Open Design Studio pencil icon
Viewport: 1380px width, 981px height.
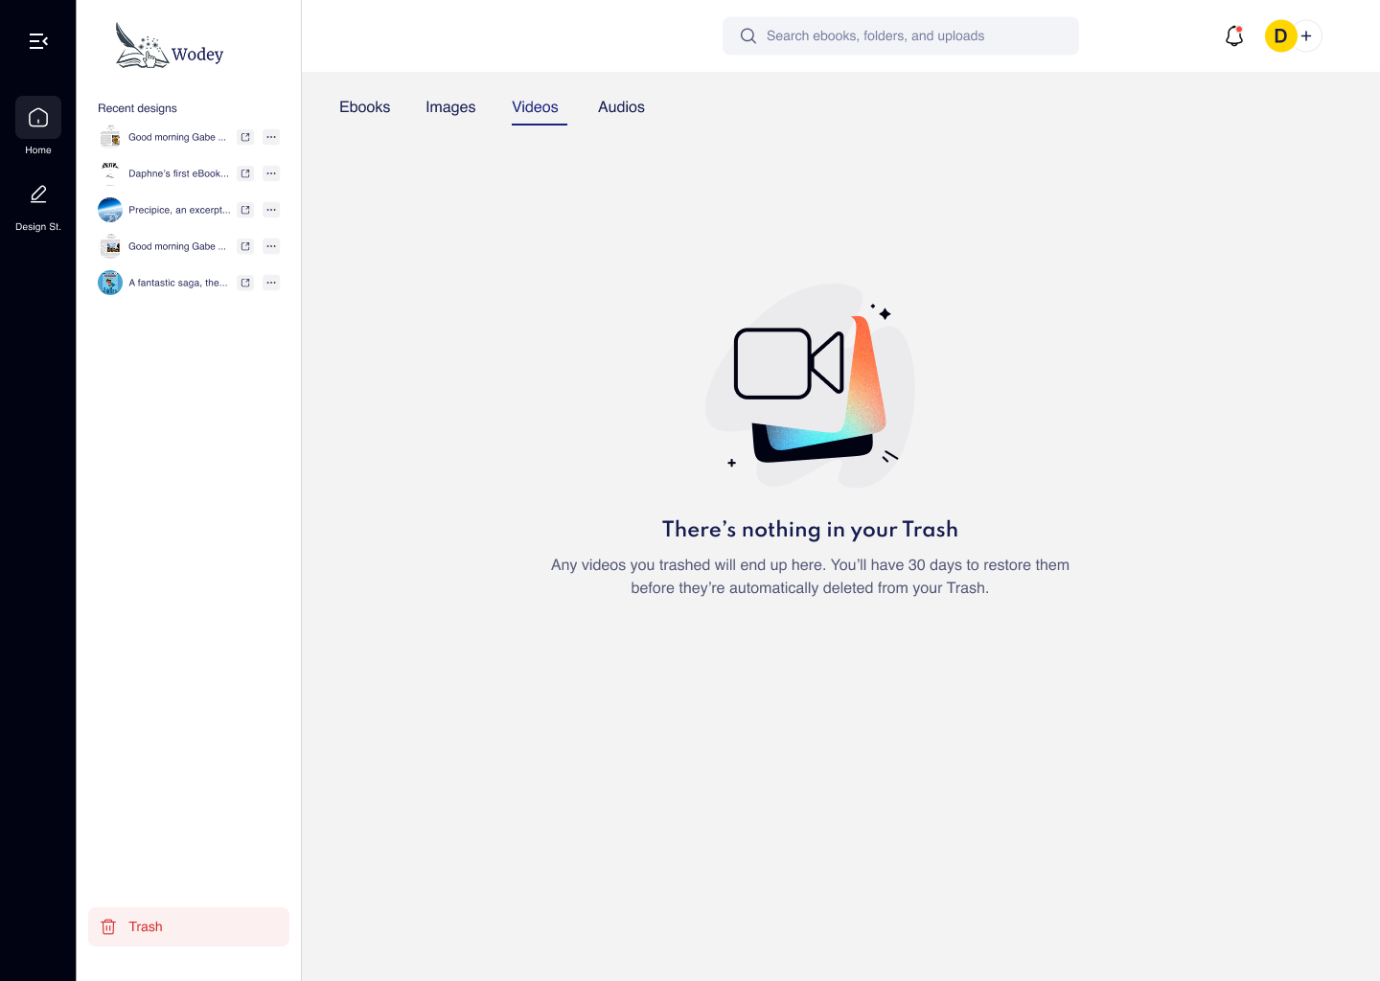(38, 194)
